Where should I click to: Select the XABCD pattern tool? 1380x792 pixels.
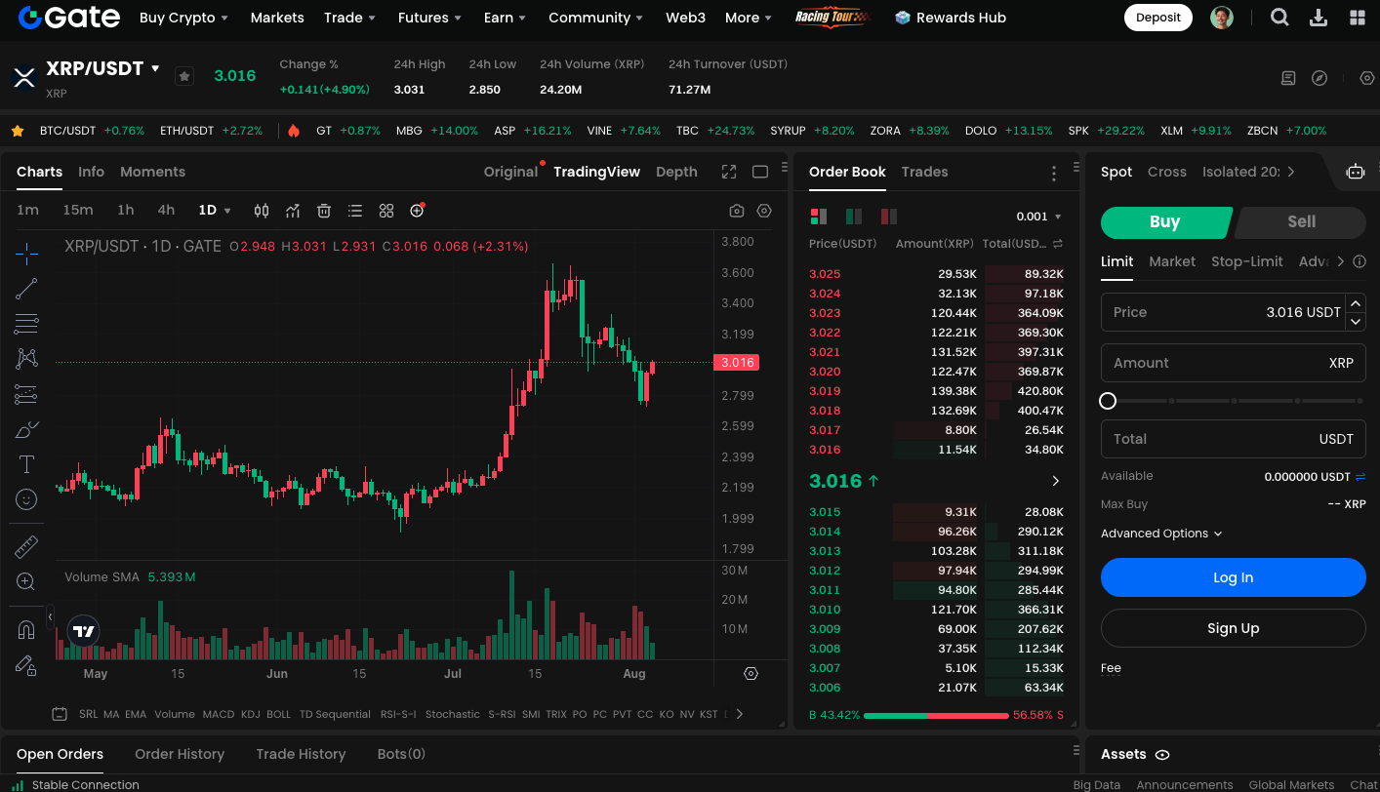[x=26, y=359]
